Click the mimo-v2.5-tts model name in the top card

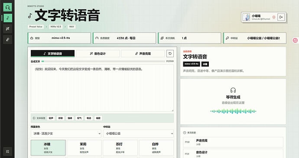pos(61,38)
